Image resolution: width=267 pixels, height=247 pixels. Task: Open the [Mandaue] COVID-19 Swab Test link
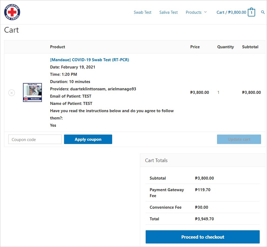click(89, 60)
